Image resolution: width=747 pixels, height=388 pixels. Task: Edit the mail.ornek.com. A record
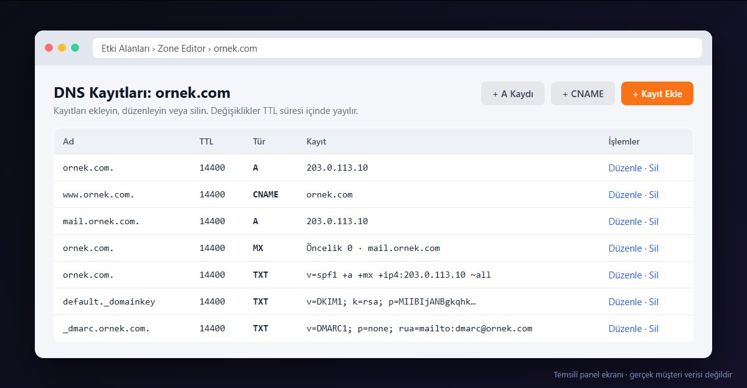(x=625, y=222)
